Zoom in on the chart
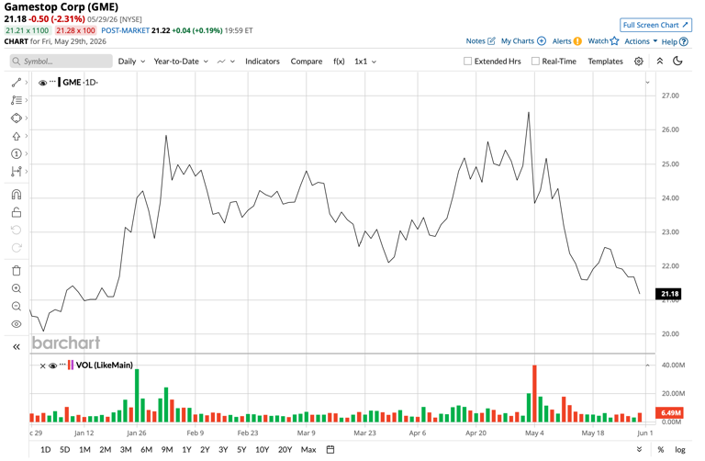 pyautogui.click(x=17, y=288)
